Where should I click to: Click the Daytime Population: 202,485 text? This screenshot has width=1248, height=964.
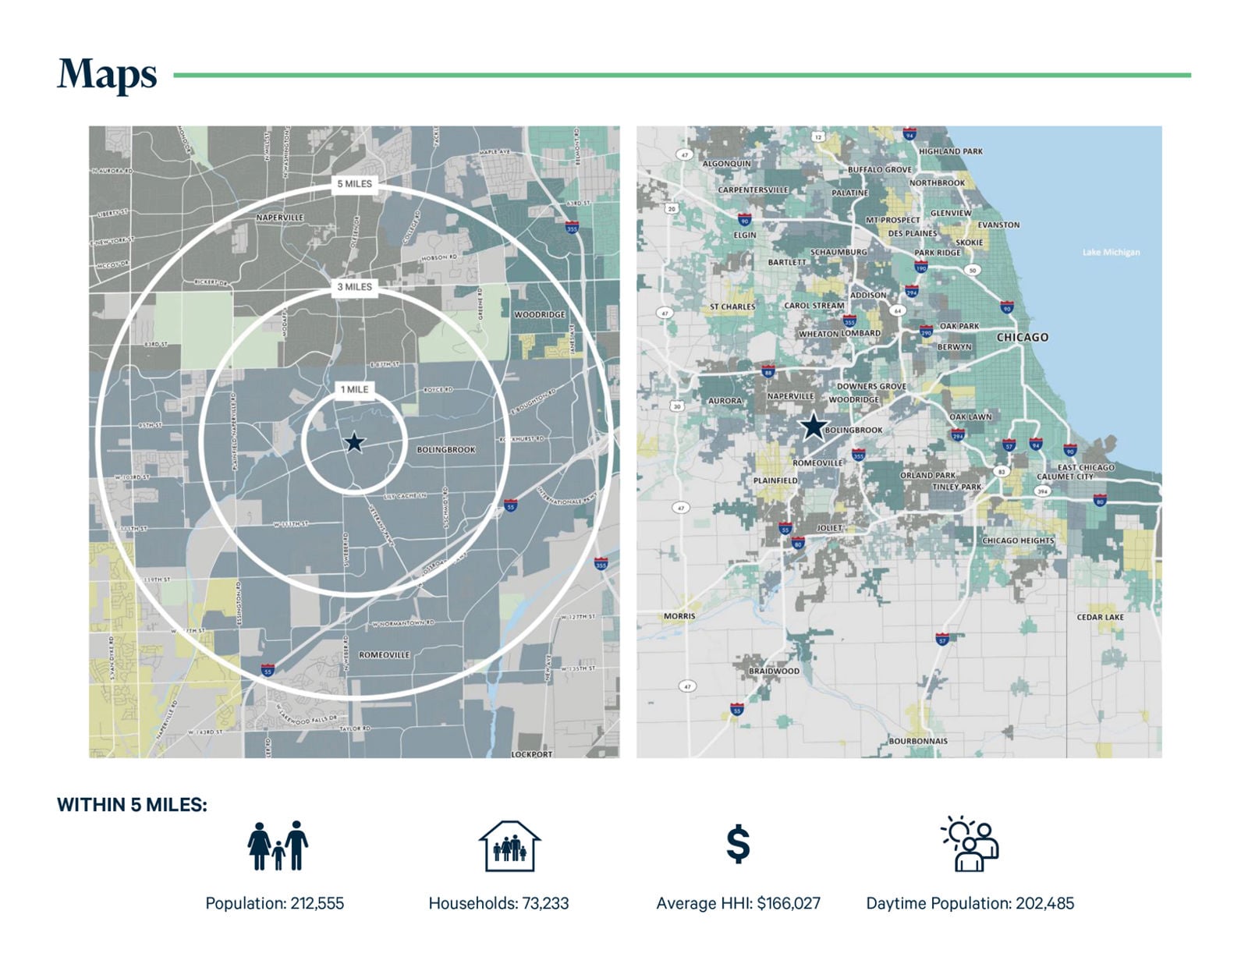pyautogui.click(x=970, y=903)
